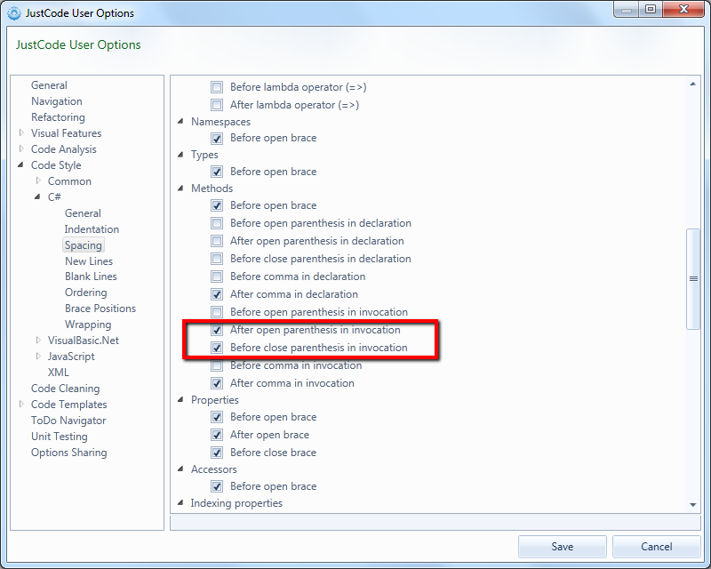Toggle Before close parenthesis in invocation
Screen dimensions: 711x569
[x=217, y=348]
